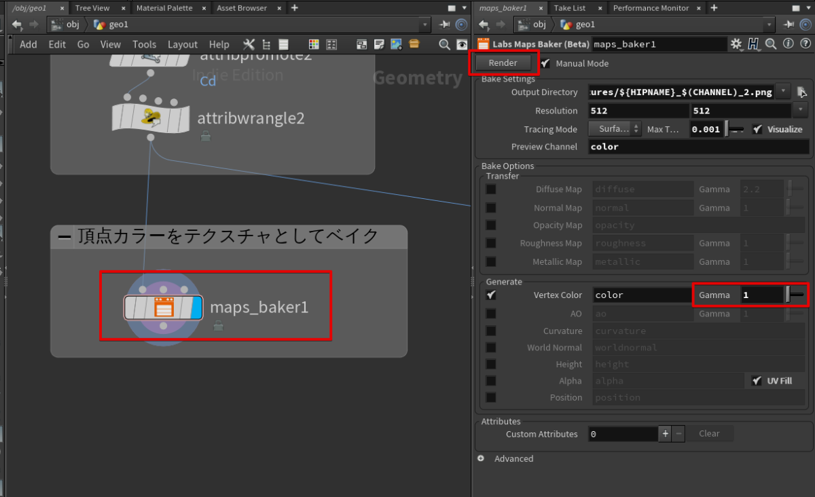The image size is (815, 497).
Task: Select the maps_baker1 node in the network
Action: click(163, 306)
